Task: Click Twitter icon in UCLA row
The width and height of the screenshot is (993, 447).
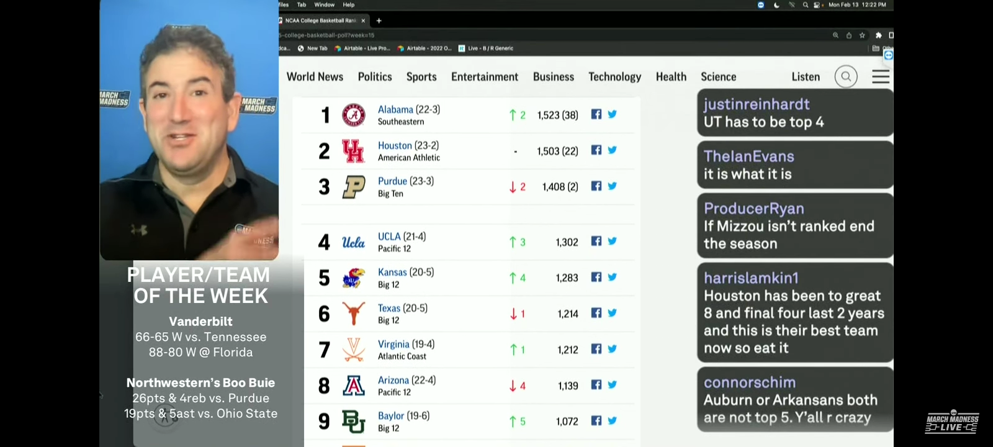Action: point(613,242)
